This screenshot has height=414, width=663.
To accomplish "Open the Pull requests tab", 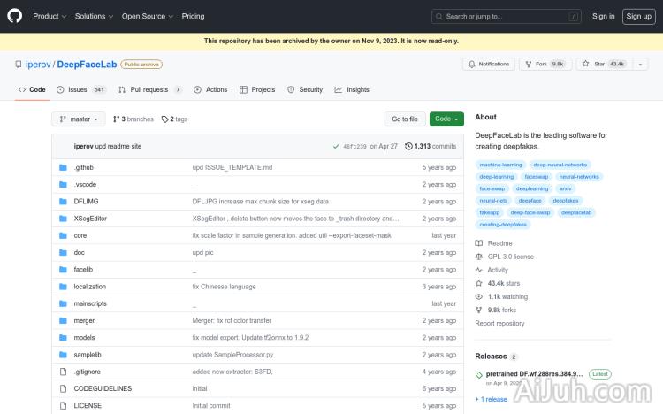I will 149,89.
